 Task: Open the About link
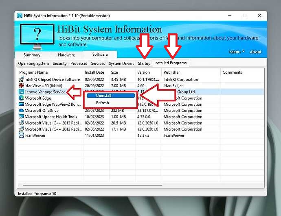tap(256, 52)
